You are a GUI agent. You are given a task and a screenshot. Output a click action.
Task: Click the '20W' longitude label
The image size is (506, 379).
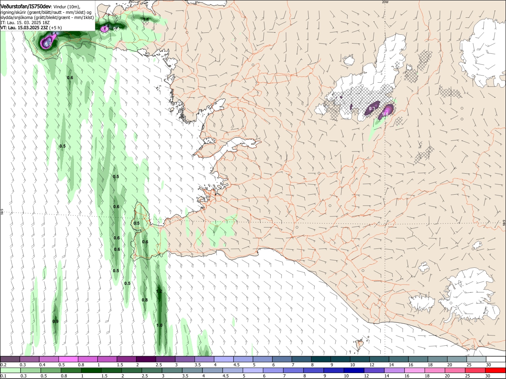tap(385, 2)
